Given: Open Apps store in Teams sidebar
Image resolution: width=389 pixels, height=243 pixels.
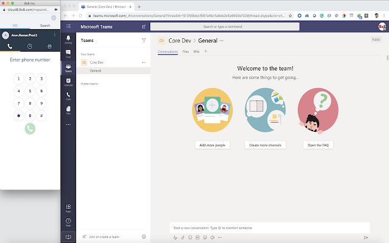Looking at the screenshot, I should click(68, 208).
